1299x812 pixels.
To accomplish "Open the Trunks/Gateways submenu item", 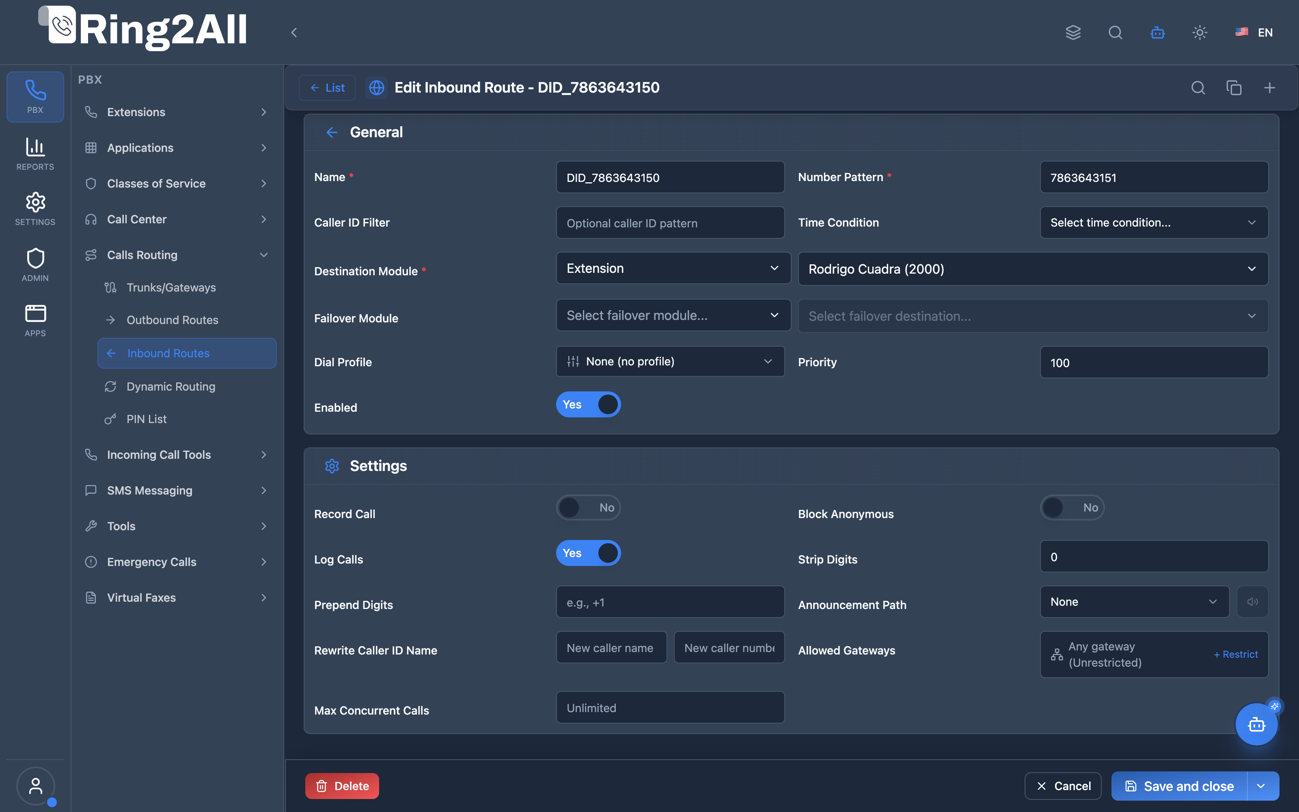I will tap(187, 287).
